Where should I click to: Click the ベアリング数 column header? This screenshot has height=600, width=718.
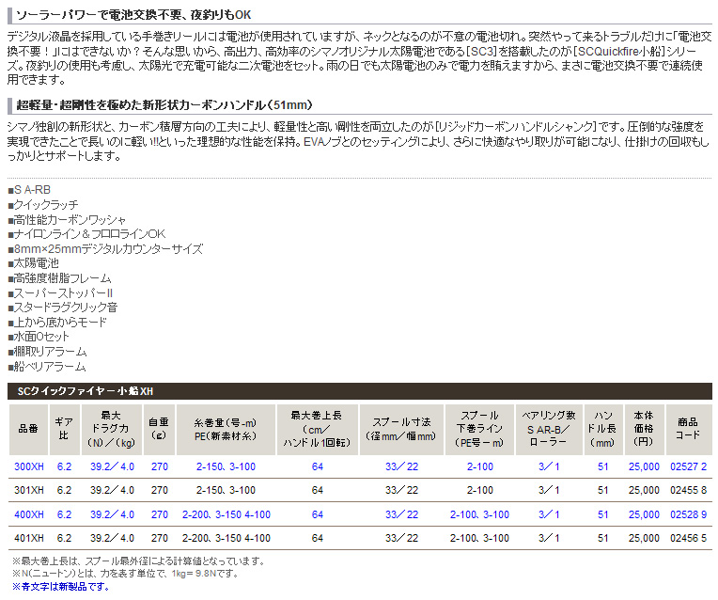pos(549,429)
